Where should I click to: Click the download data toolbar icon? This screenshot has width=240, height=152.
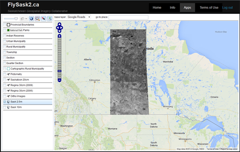(x=49, y=19)
